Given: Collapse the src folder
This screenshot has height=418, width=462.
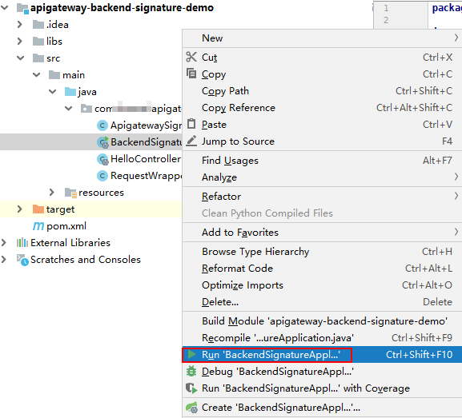Looking at the screenshot, I should tap(20, 58).
